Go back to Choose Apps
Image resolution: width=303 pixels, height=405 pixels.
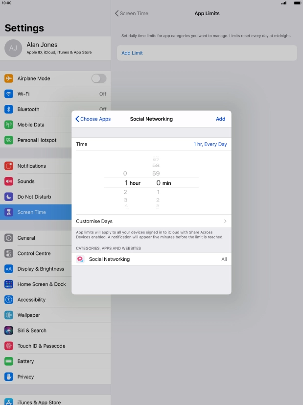click(x=93, y=119)
